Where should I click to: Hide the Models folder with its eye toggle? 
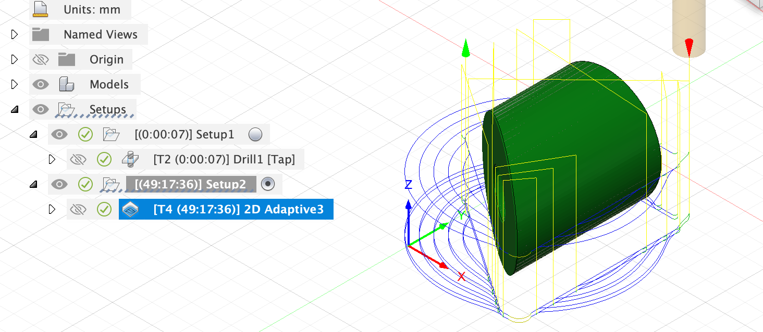click(41, 84)
